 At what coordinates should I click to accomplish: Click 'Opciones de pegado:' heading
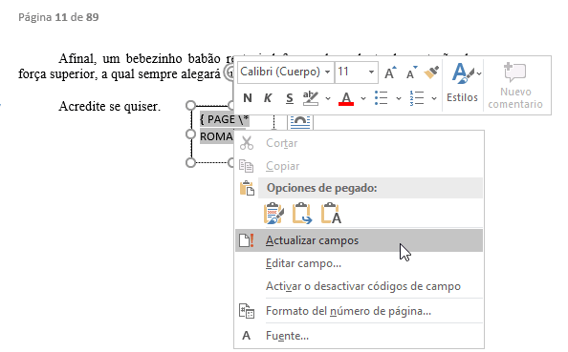(x=321, y=188)
